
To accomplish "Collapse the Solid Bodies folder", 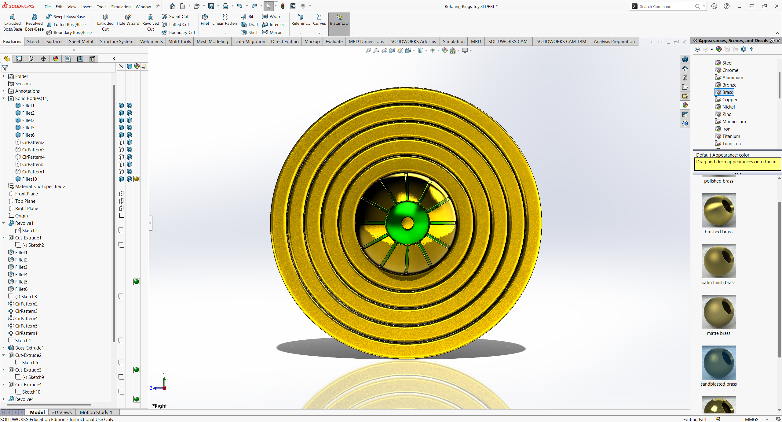I will tap(3, 98).
